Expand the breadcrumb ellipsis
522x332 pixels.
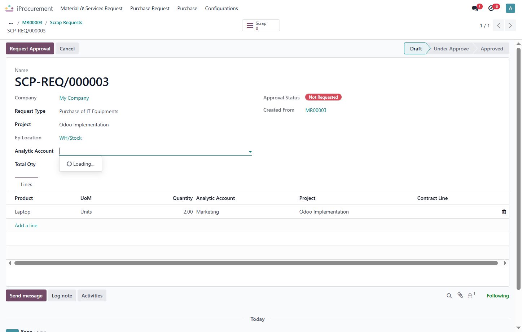click(x=11, y=23)
